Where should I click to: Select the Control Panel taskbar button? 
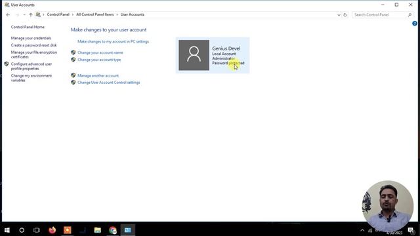[x=128, y=230]
